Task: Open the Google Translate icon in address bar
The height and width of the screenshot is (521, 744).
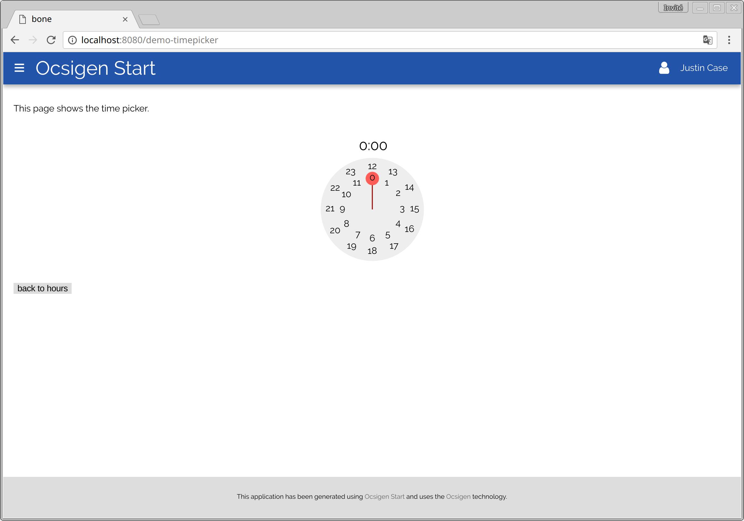Action: (708, 40)
